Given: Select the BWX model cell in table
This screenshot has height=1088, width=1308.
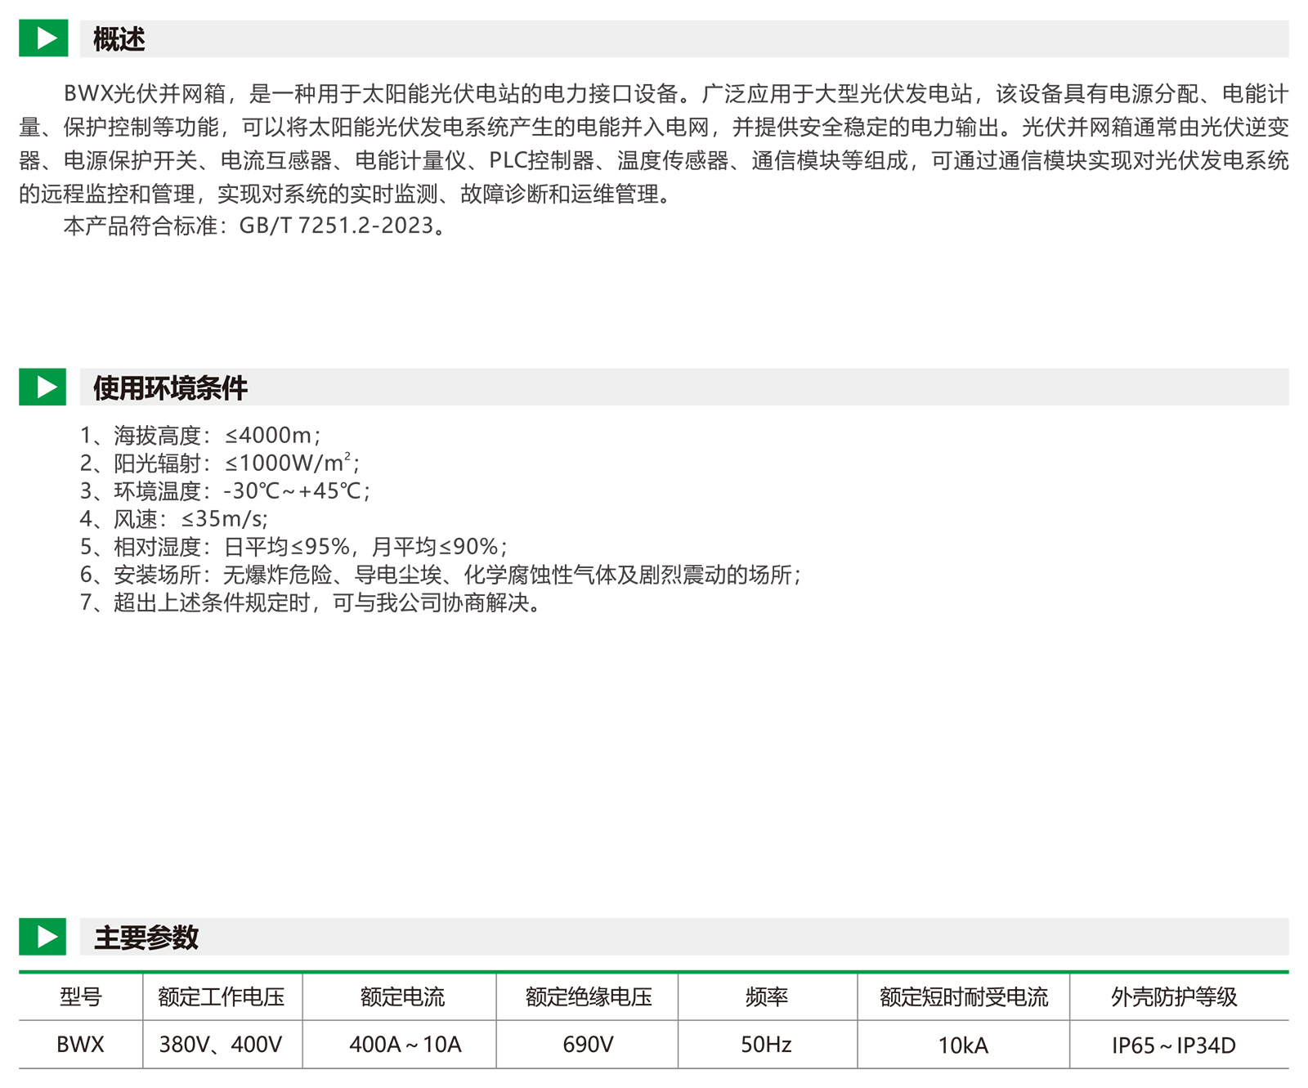Looking at the screenshot, I should (80, 1045).
